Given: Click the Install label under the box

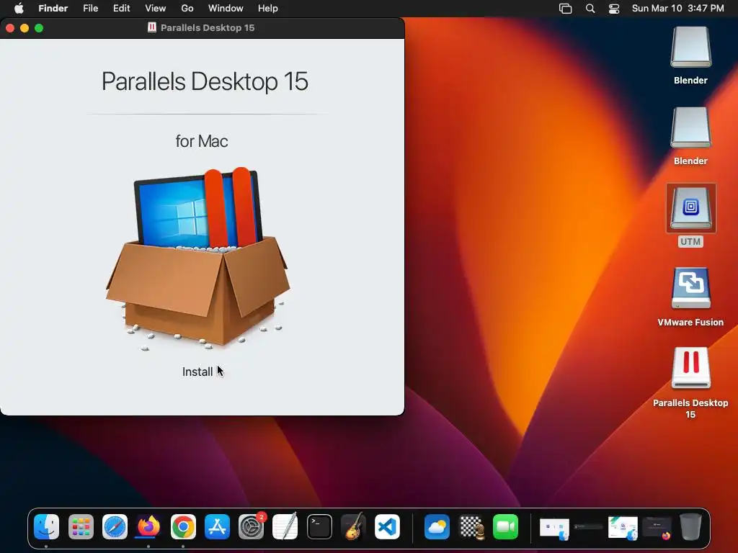Looking at the screenshot, I should [x=197, y=372].
